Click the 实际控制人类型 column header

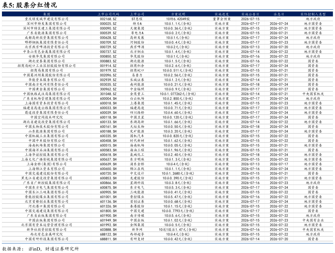(313, 14)
